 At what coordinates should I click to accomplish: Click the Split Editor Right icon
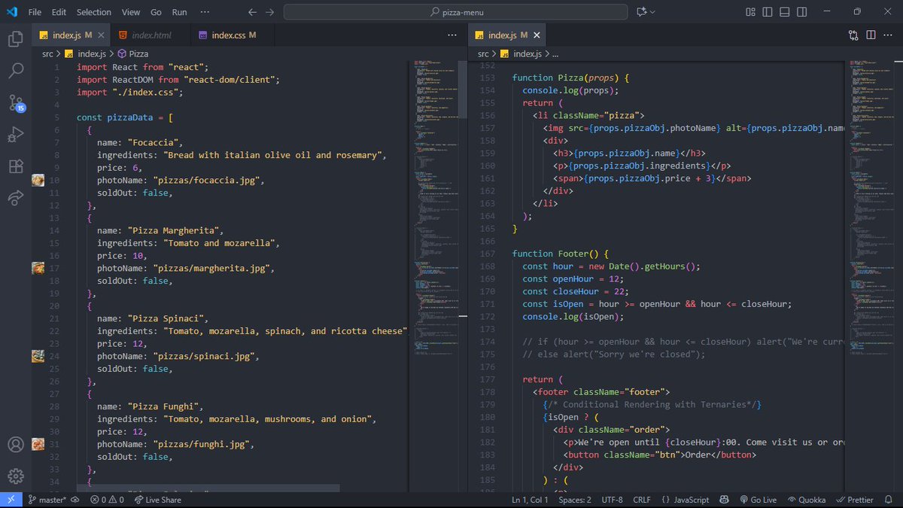pyautogui.click(x=871, y=35)
